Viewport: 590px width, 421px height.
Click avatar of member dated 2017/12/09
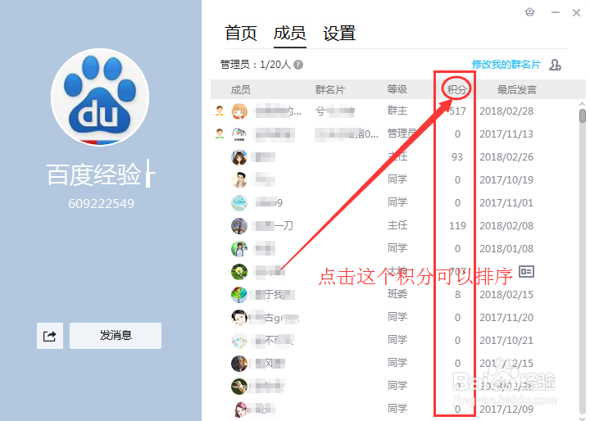[x=239, y=410]
